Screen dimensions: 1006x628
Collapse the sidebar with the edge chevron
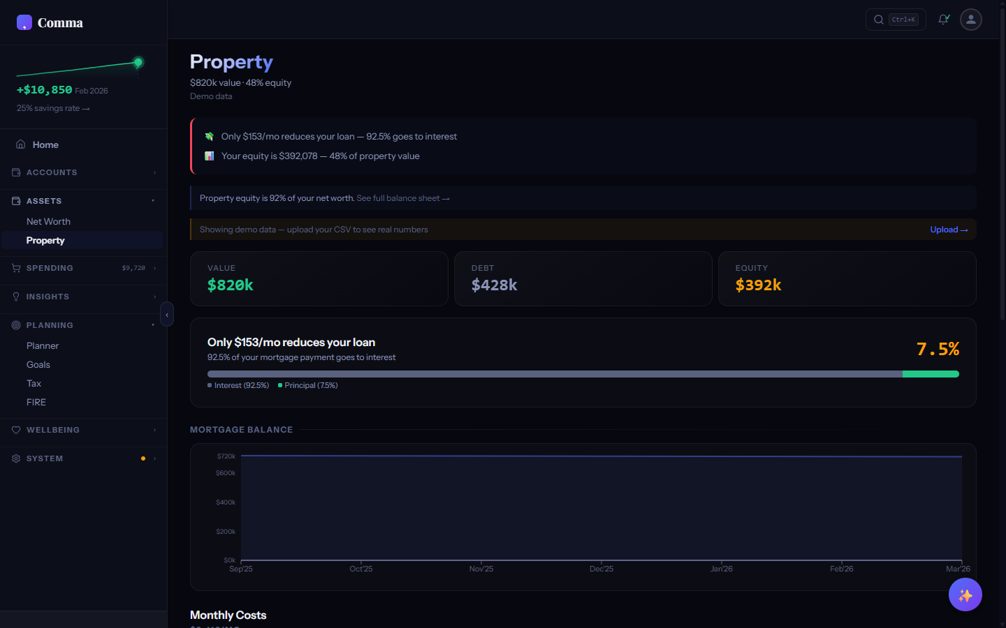click(x=167, y=315)
